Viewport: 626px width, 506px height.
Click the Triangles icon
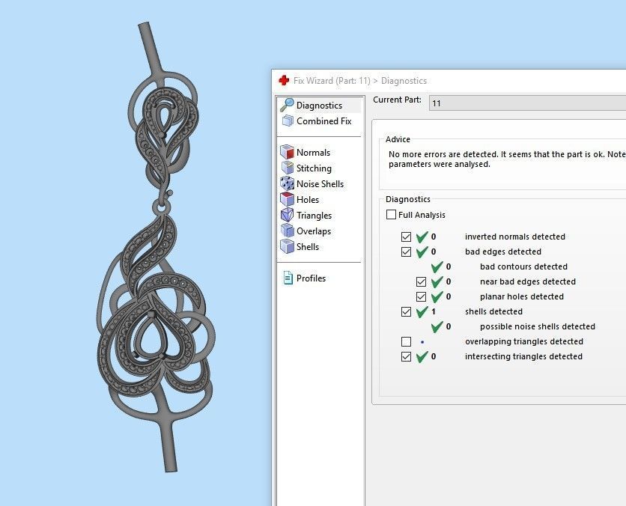click(x=287, y=215)
